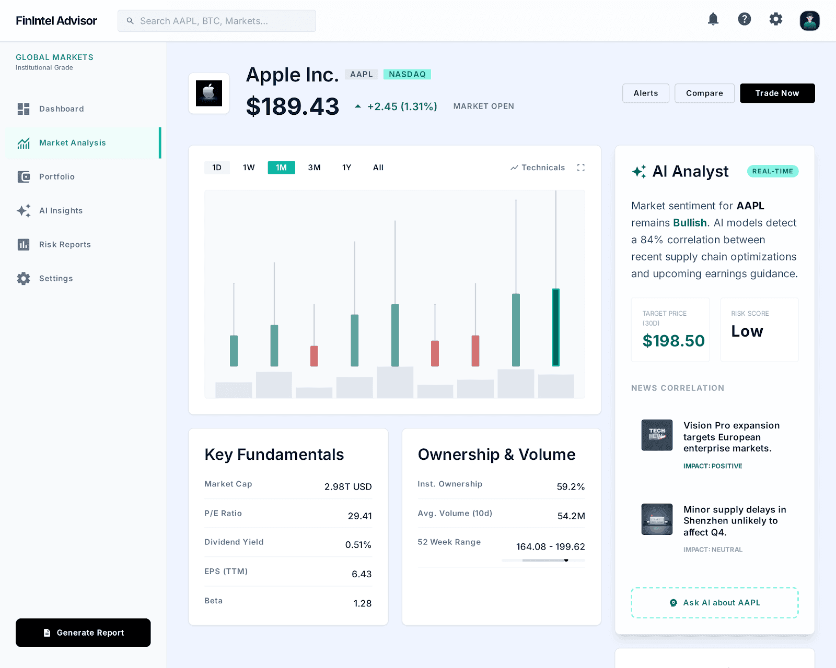This screenshot has height=668, width=836.
Task: Click the Ask AI about AAPL button
Action: point(715,603)
